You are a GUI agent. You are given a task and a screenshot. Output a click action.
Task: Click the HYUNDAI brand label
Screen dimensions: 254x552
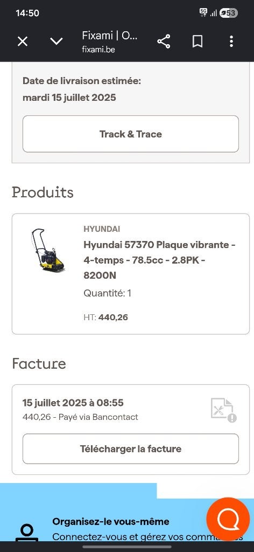pyautogui.click(x=102, y=229)
